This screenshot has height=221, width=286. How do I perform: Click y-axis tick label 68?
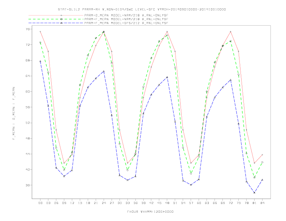click(x=28, y=60)
